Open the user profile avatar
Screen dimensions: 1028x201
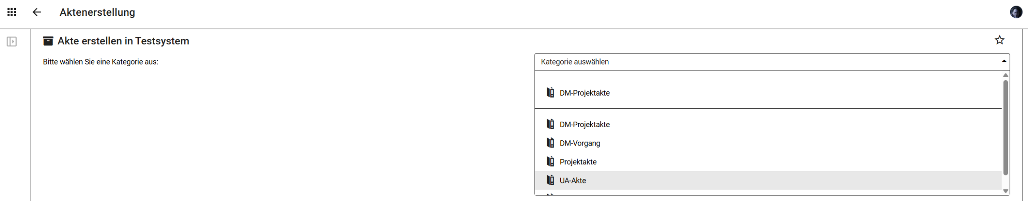(x=1016, y=12)
